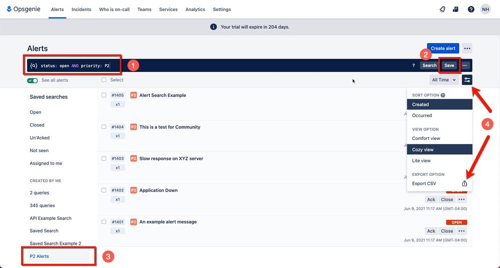The height and width of the screenshot is (268, 500).
Task: Switch to Comfort view
Action: [x=439, y=138]
